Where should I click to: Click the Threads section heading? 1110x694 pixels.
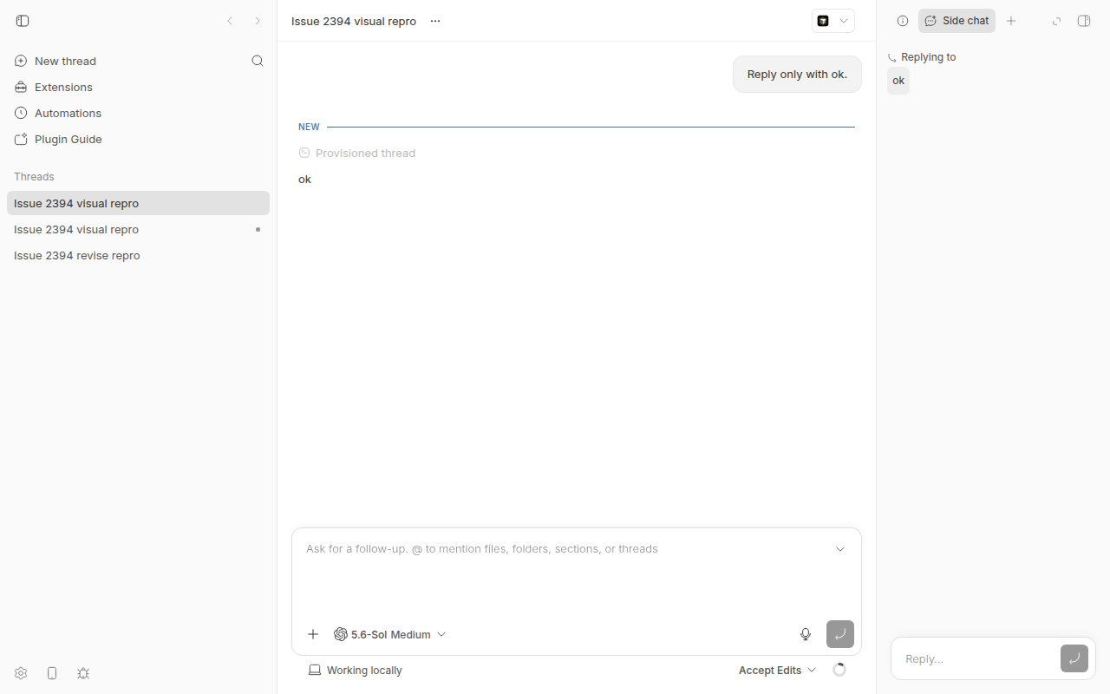coord(34,176)
